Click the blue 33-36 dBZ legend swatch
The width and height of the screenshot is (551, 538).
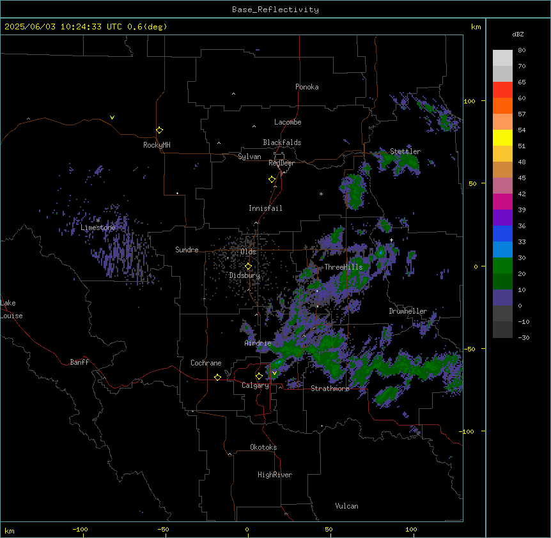pos(502,233)
